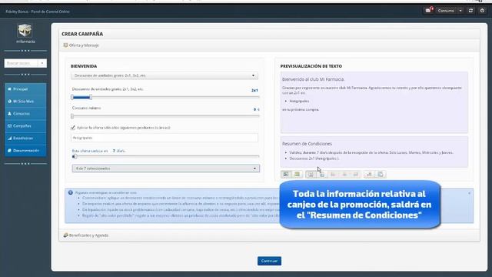This screenshot has width=492, height=277.
Task: Open Contactos in sidebar
Action: (25, 114)
